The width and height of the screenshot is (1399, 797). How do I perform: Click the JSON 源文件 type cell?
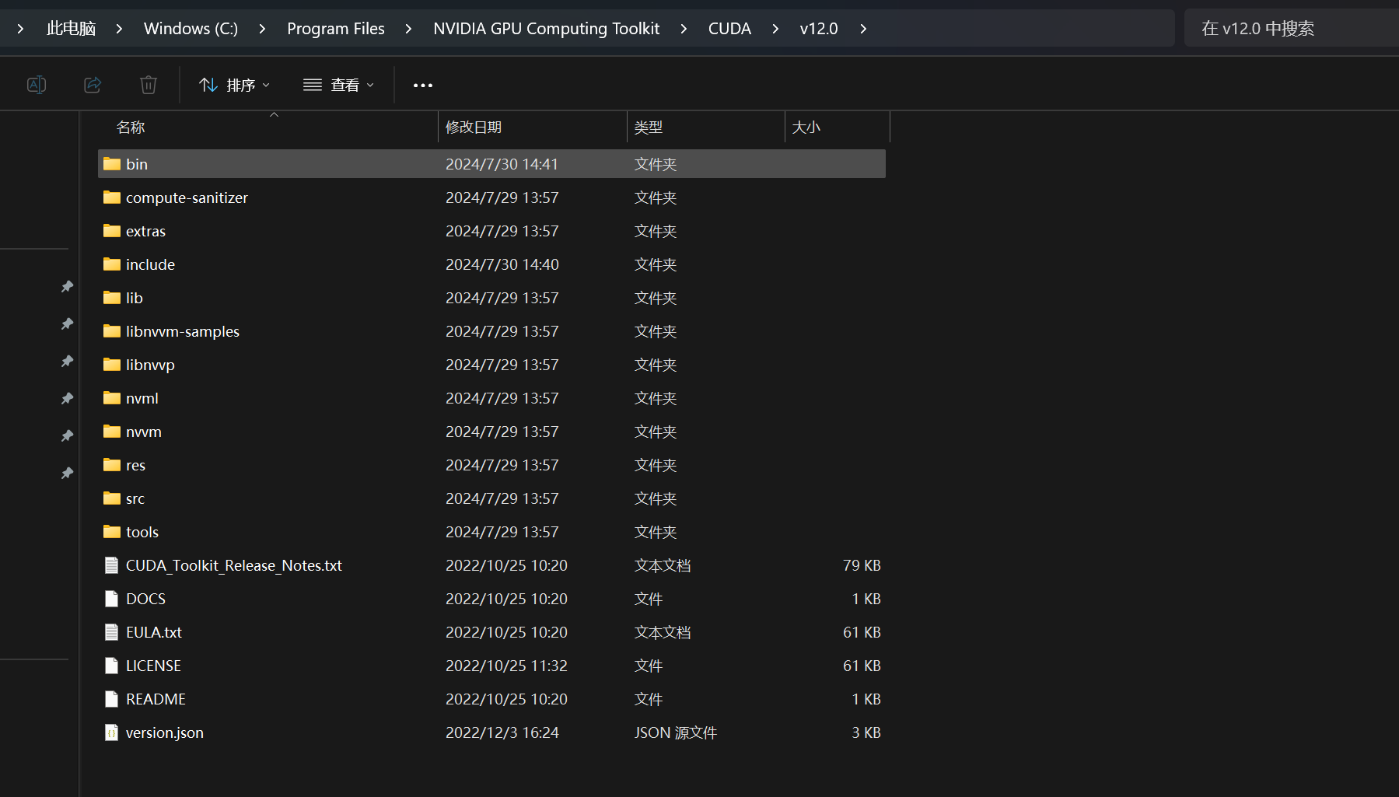[x=676, y=732]
